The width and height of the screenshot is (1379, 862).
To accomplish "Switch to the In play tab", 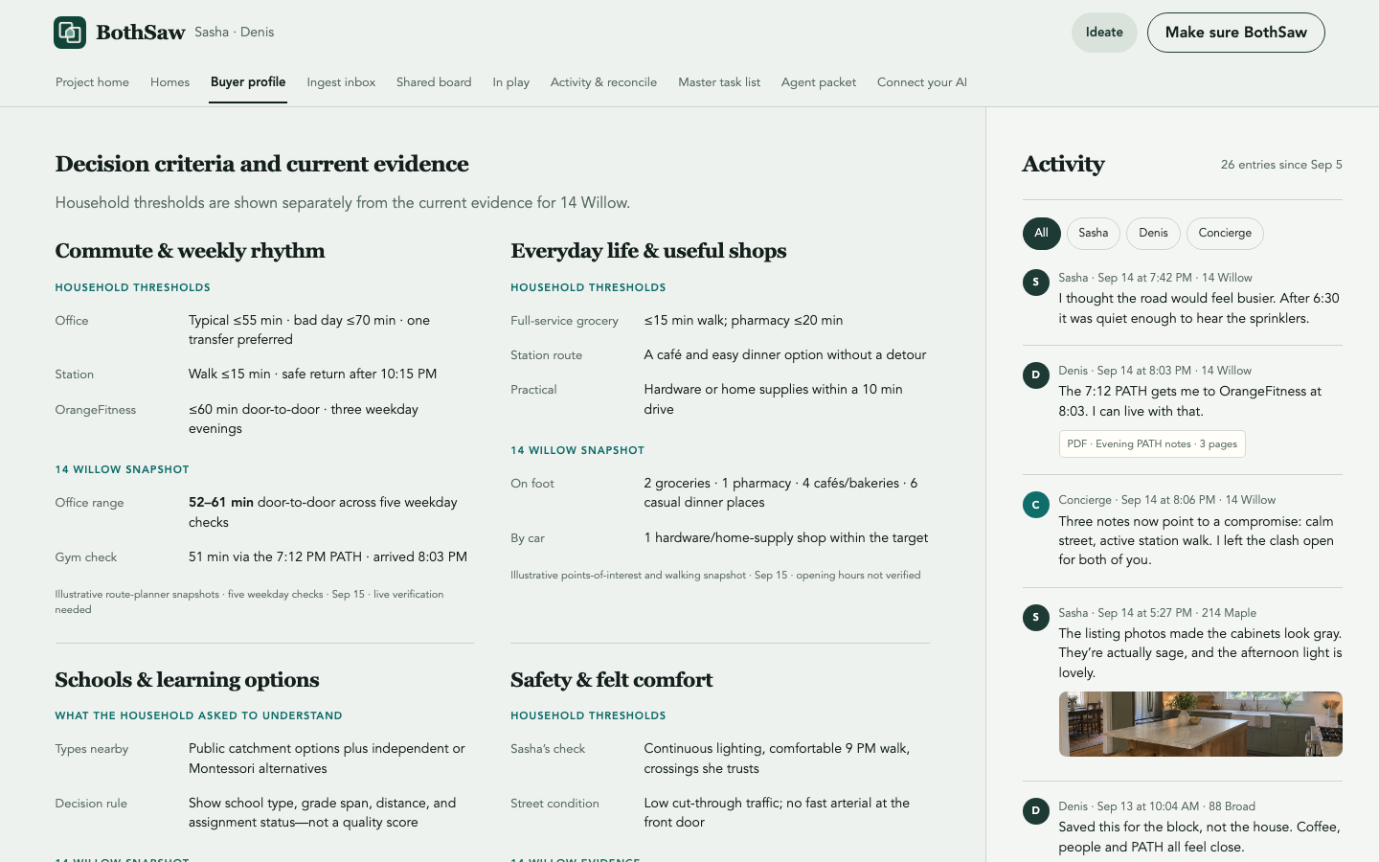I will (511, 82).
